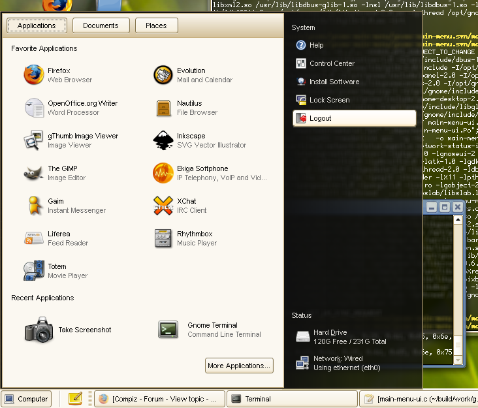This screenshot has height=408, width=478.
Task: Switch to main-menu-ui.c taskbar window
Action: 419,399
